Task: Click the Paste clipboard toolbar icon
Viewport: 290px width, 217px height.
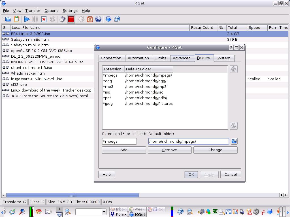Action: click(17, 19)
